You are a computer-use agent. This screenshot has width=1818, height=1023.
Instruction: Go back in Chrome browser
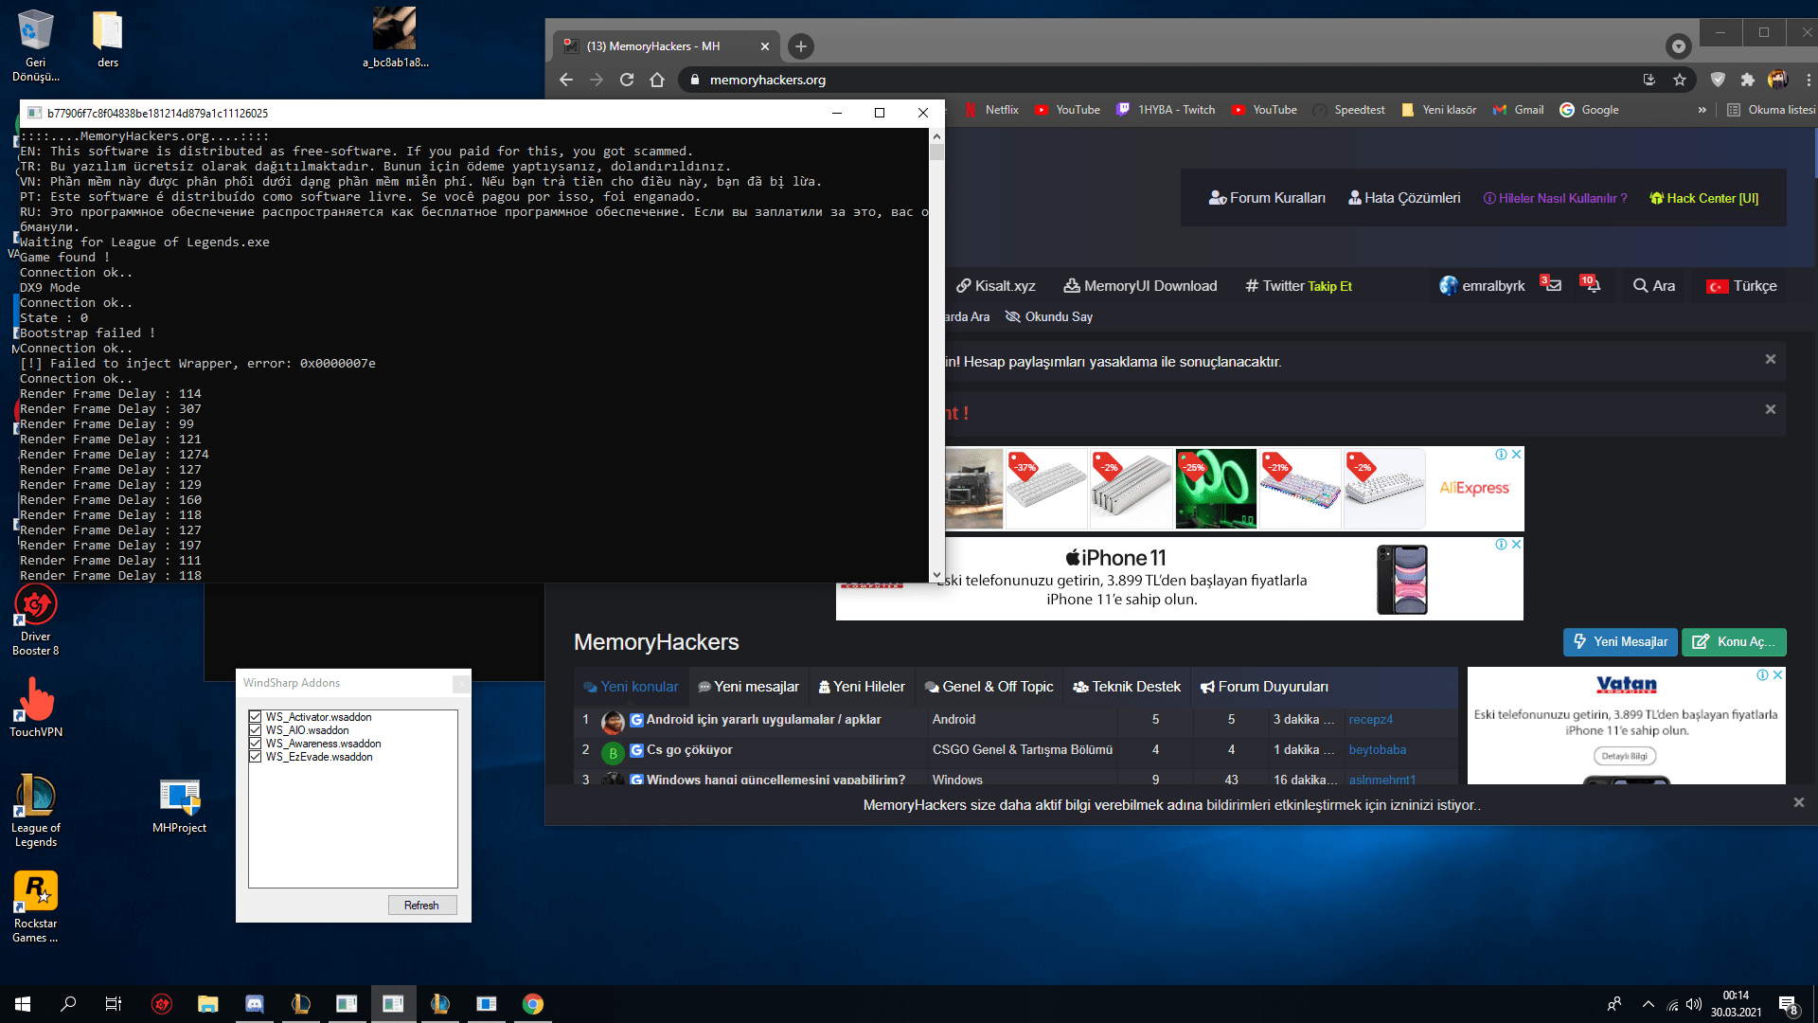(x=566, y=80)
